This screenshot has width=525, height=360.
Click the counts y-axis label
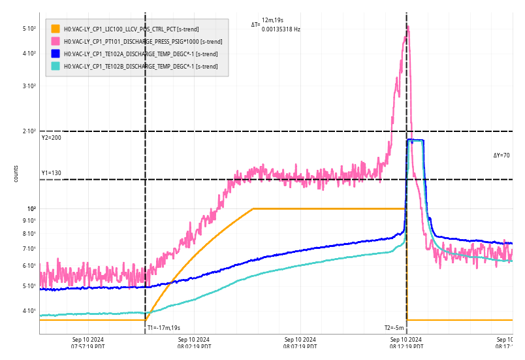[16, 174]
